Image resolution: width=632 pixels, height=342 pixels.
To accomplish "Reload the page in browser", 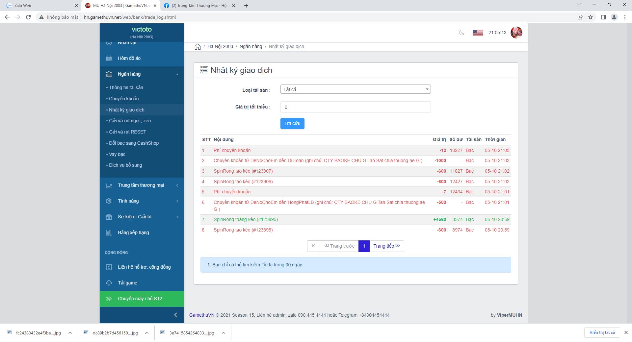I will 28,17.
